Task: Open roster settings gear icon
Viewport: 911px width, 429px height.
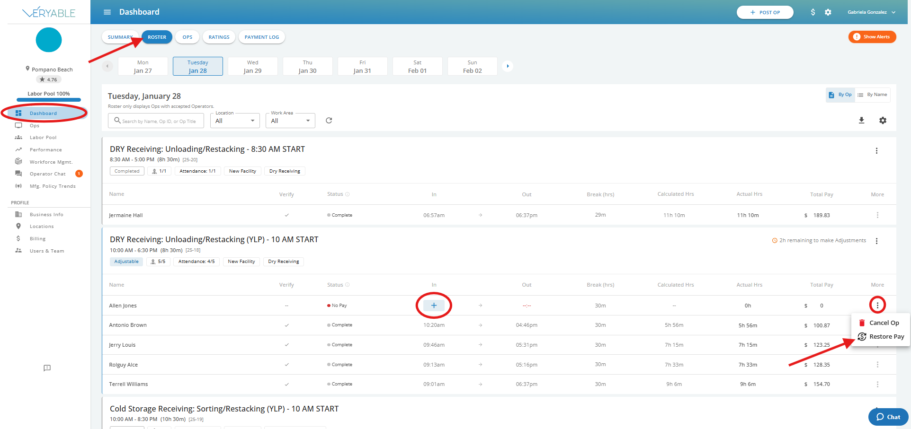Action: coord(883,121)
